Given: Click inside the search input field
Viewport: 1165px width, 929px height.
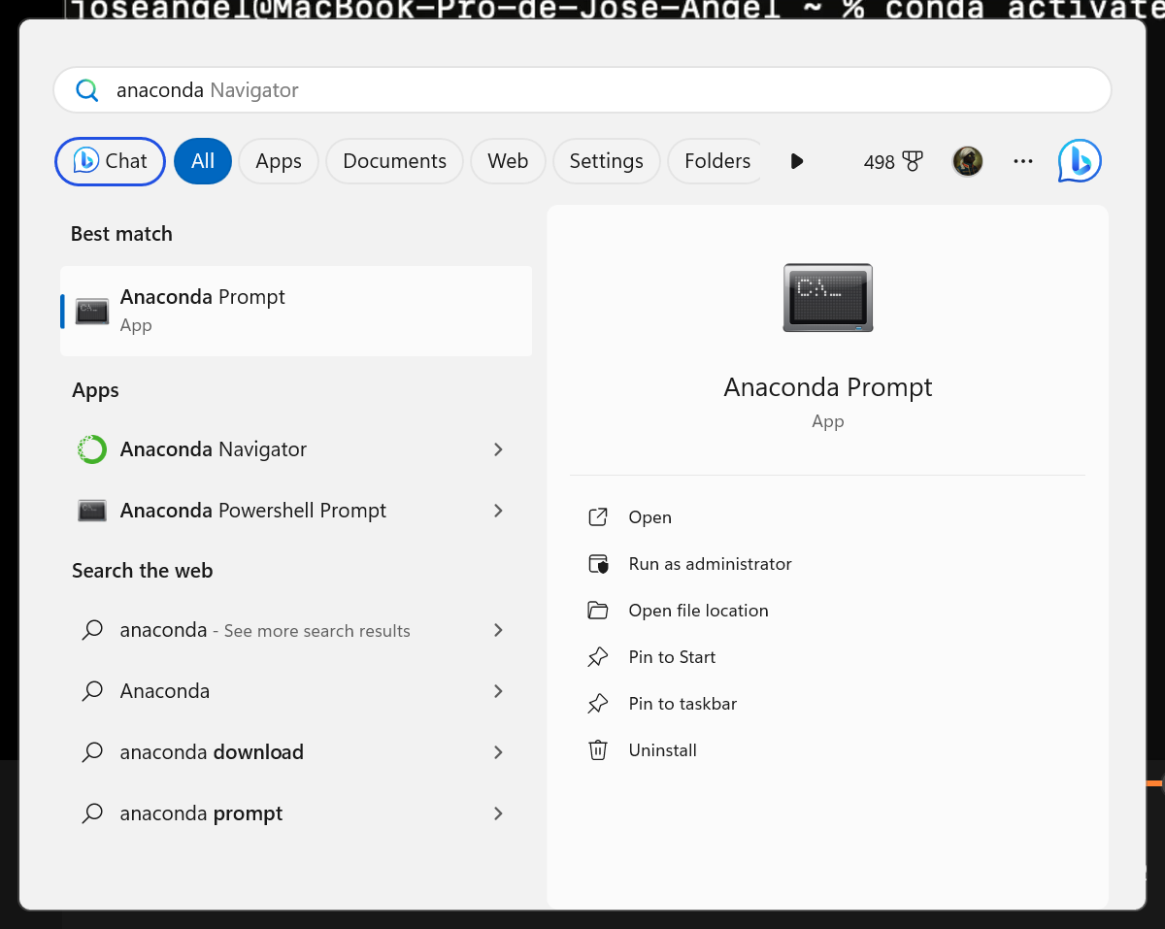Looking at the screenshot, I should click(388, 89).
